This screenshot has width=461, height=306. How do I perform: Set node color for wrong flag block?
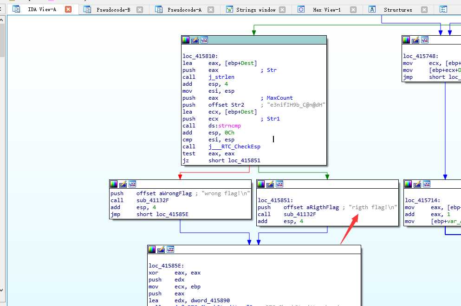(114, 184)
